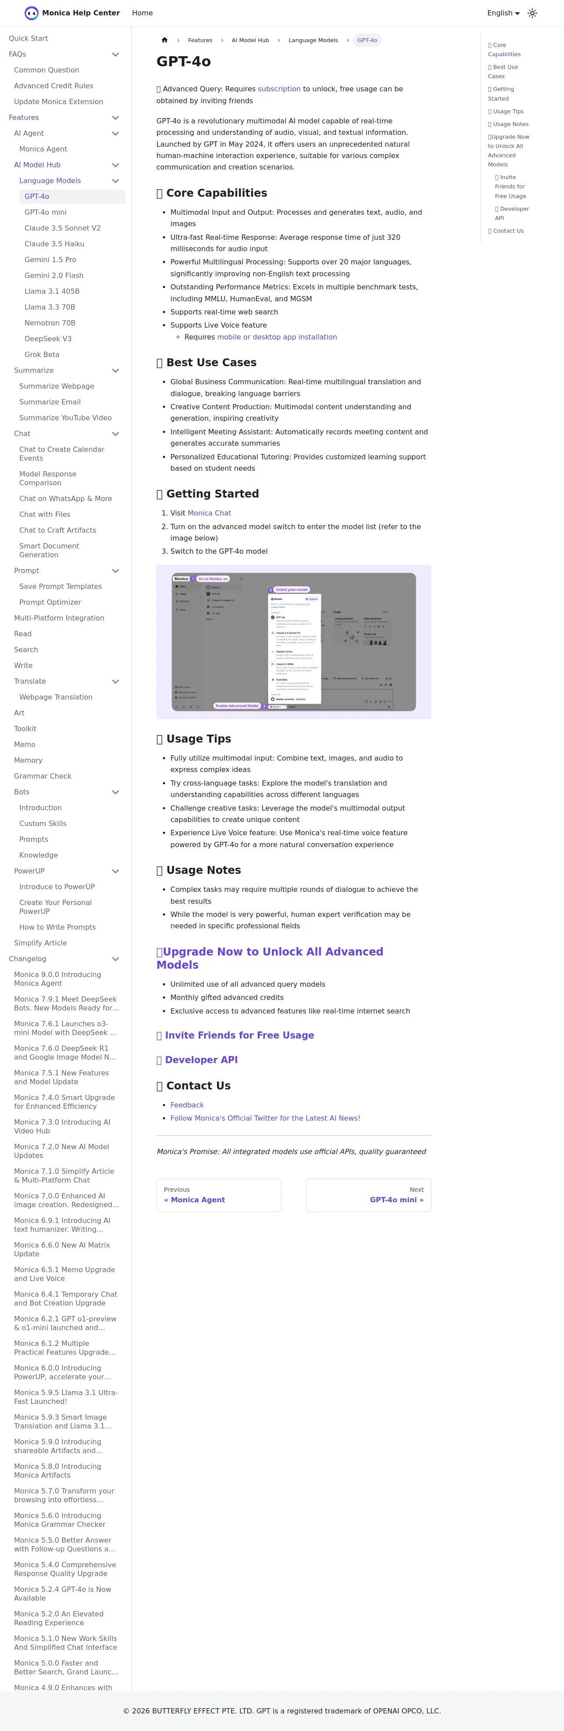Open the Developer API heading link in article
This screenshot has height=1731, width=564.
click(x=201, y=1060)
